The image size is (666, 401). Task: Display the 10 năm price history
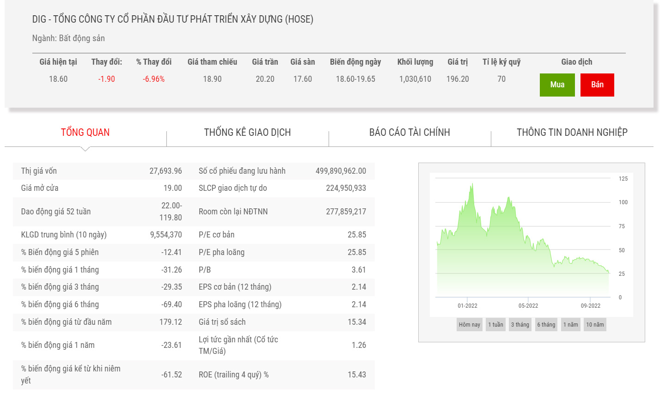[595, 325]
